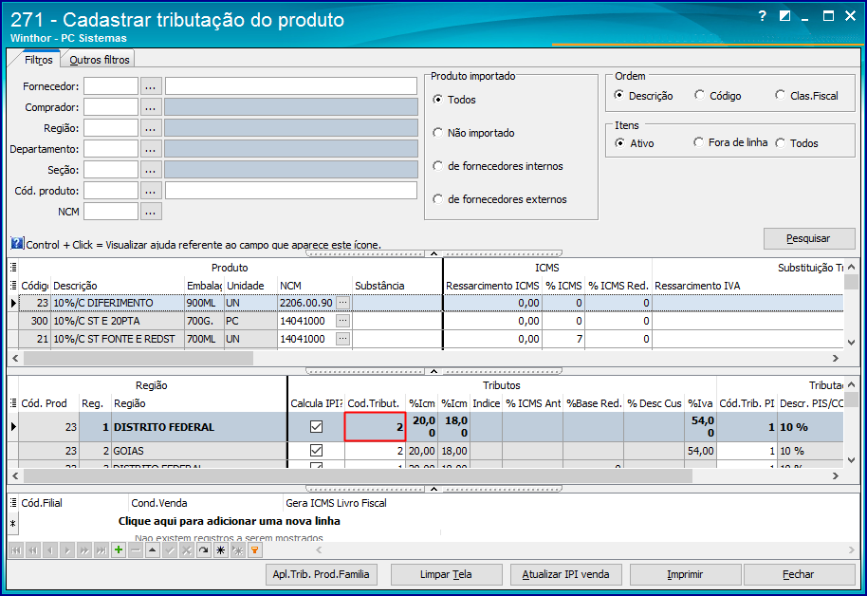Open Comprador search lookup button
The image size is (867, 596).
(151, 107)
